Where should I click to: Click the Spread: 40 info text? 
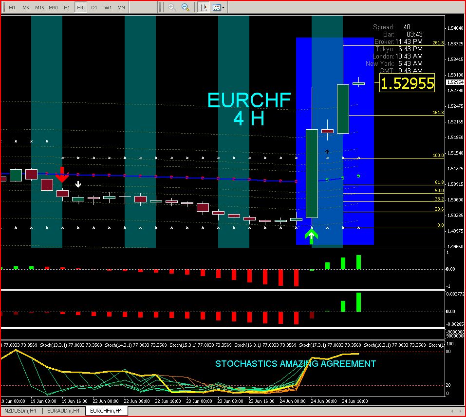pos(391,27)
